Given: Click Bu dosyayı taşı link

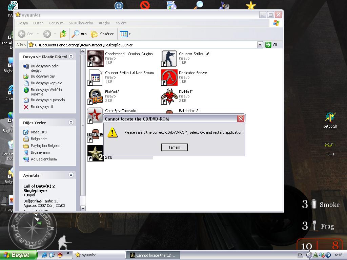Looking at the screenshot, I should click(x=43, y=76).
